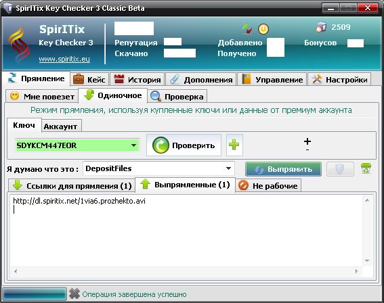Screen dimensions: 384x303
Task: Click the green plus add-key button
Action: (x=234, y=145)
